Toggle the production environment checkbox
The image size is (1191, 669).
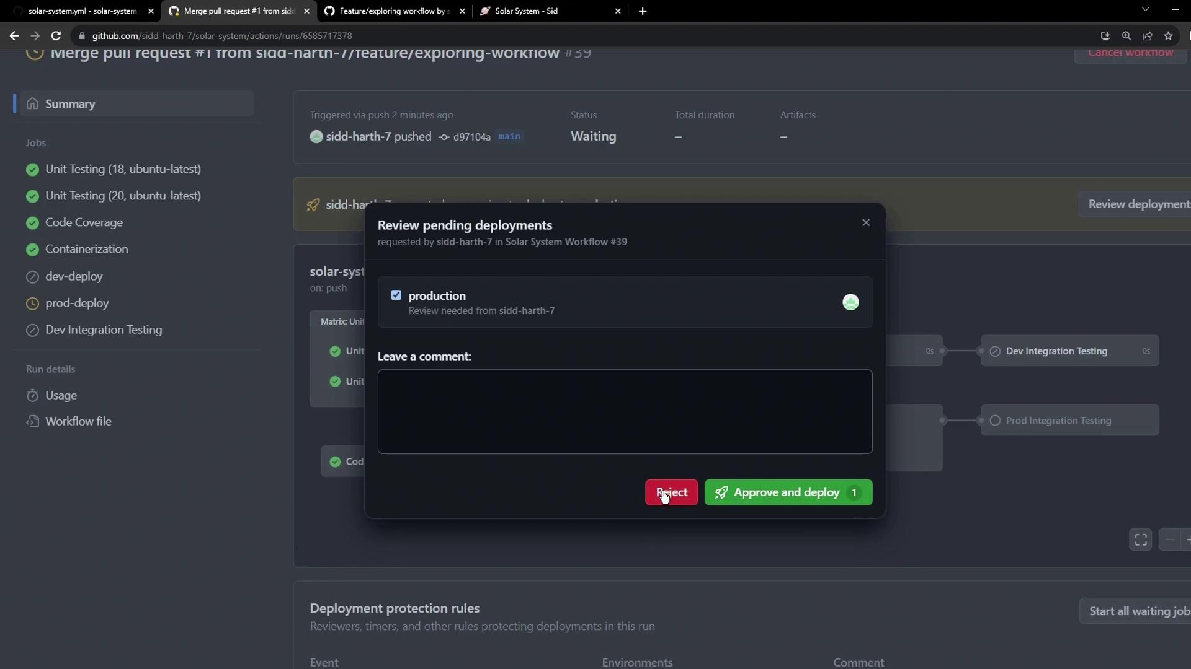click(396, 295)
